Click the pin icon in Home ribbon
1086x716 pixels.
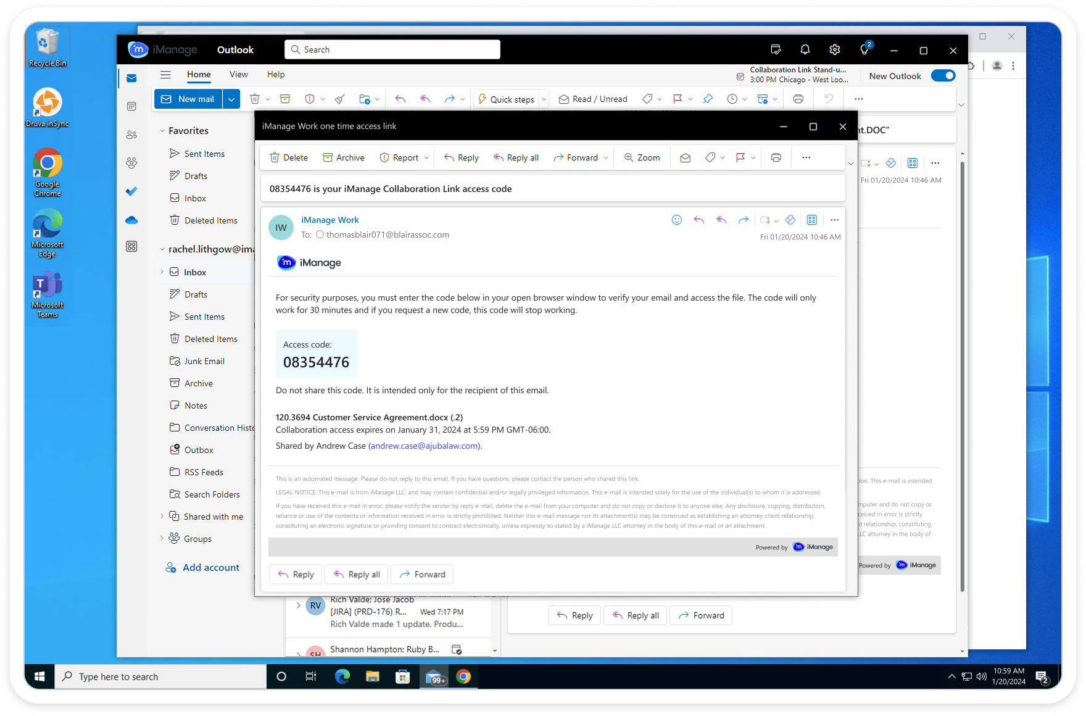(x=708, y=99)
